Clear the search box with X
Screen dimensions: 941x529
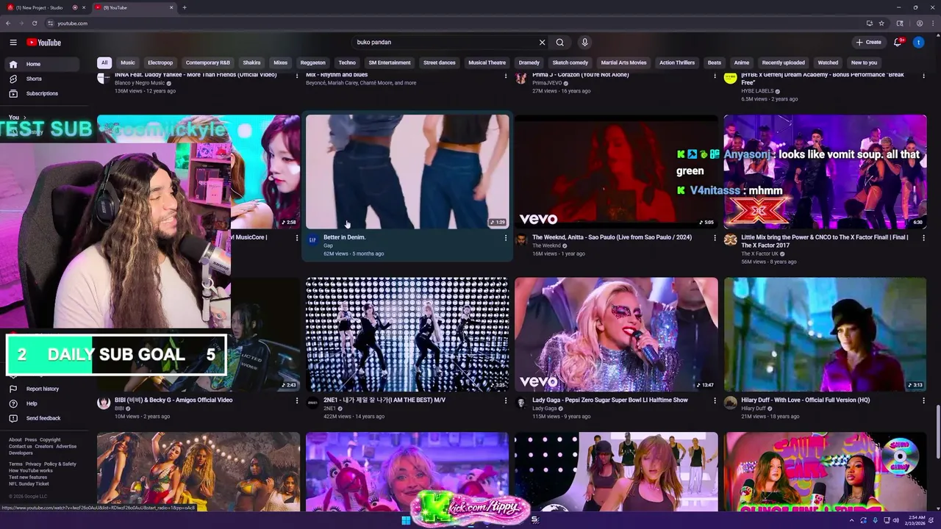[x=543, y=43]
